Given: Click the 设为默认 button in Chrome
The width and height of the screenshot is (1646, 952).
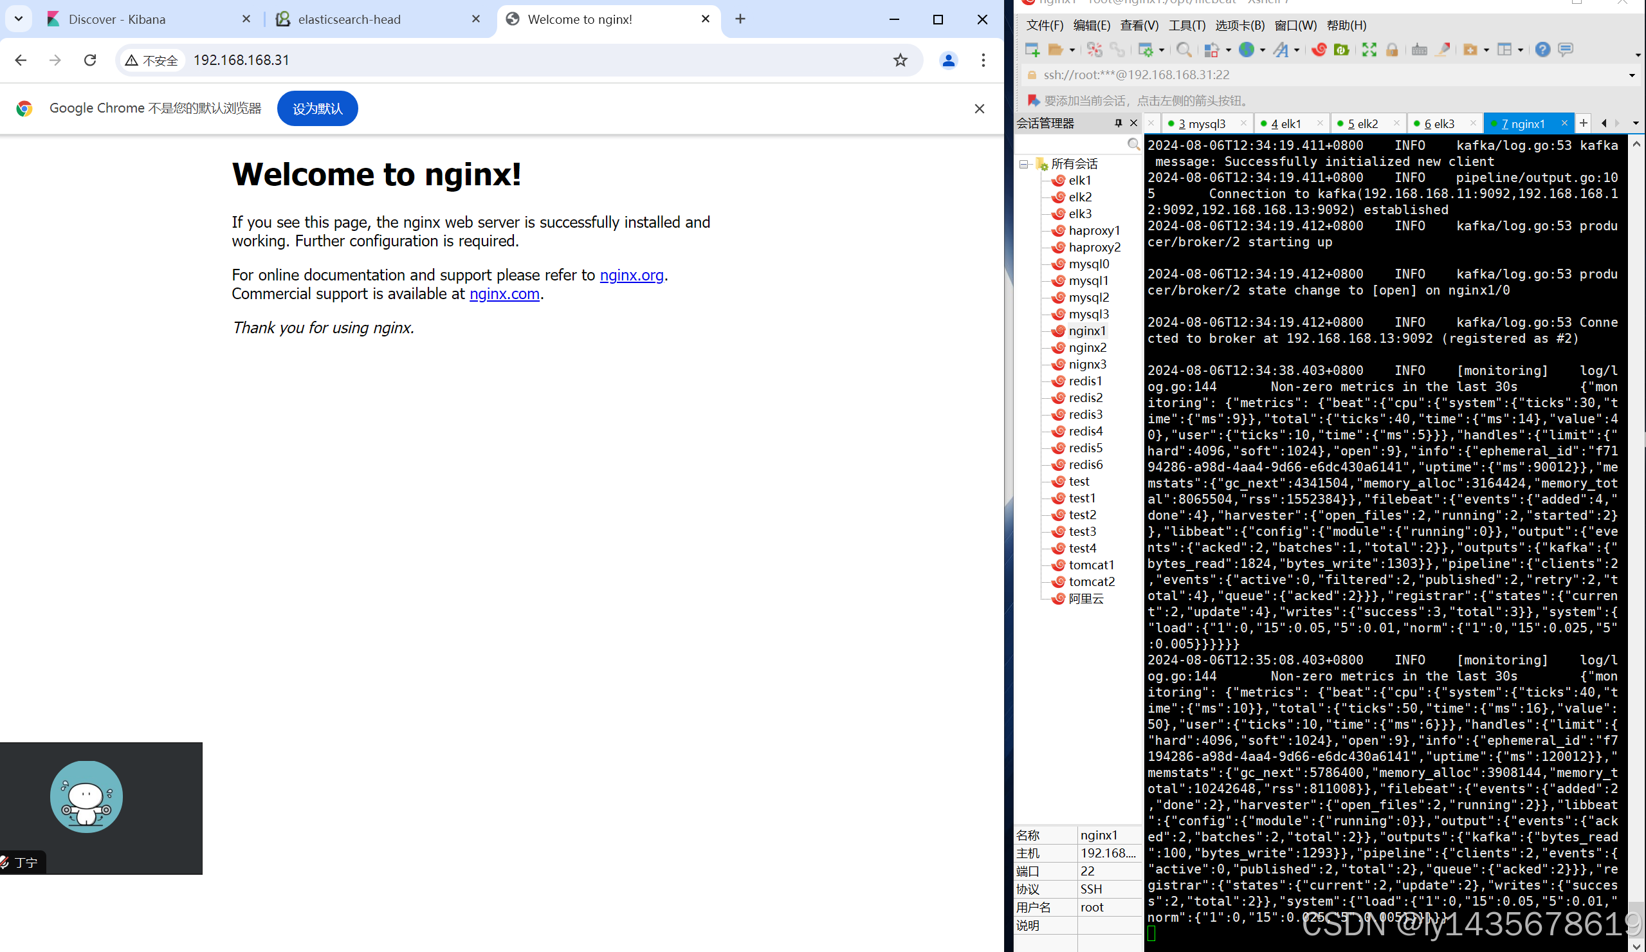Looking at the screenshot, I should [318, 109].
